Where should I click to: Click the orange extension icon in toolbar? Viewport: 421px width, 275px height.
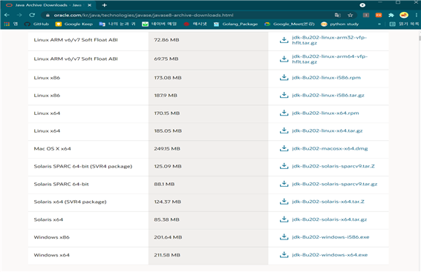point(379,15)
